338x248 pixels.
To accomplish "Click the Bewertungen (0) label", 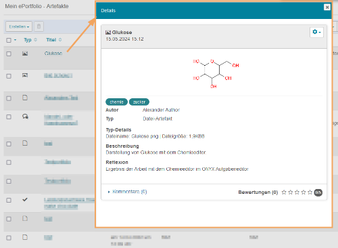I will [x=258, y=192].
